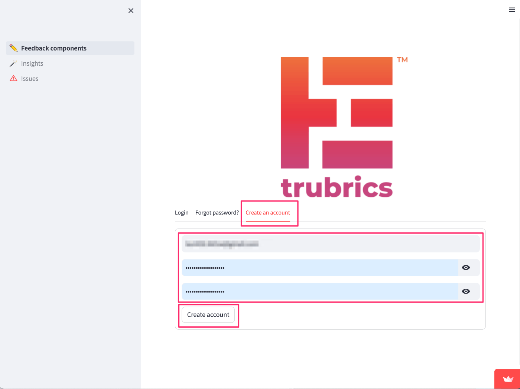Click the pencil icon beside Feedback components
The width and height of the screenshot is (520, 389).
[13, 48]
